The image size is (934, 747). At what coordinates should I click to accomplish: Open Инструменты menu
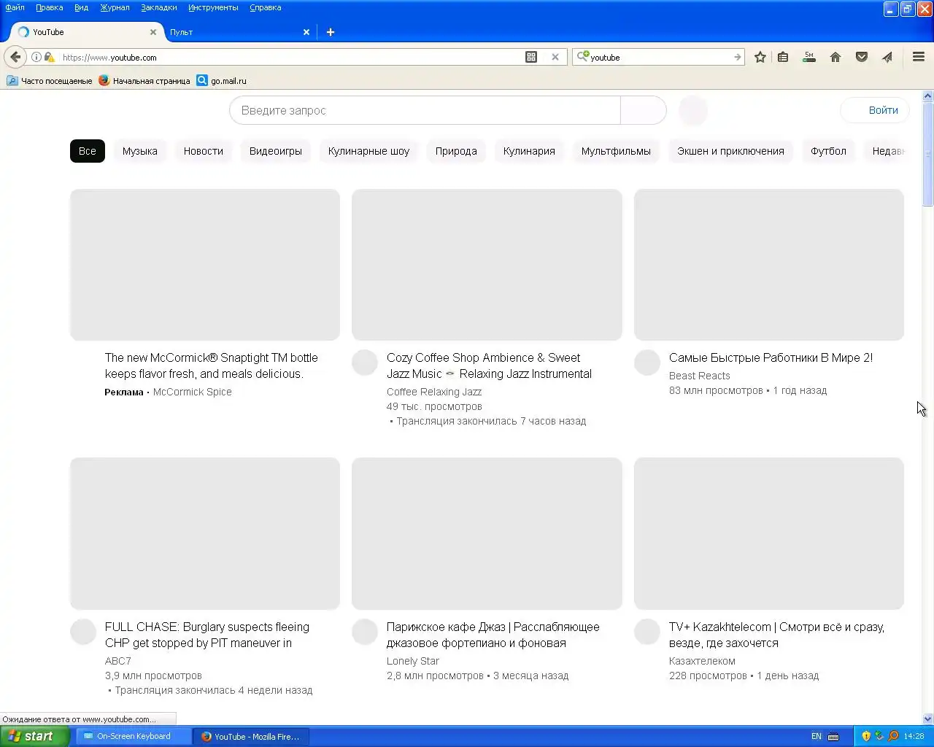tap(213, 7)
